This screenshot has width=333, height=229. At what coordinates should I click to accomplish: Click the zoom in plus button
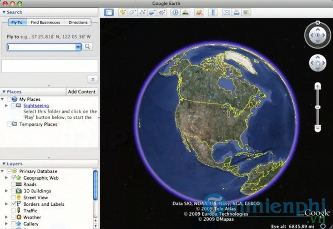(x=317, y=86)
